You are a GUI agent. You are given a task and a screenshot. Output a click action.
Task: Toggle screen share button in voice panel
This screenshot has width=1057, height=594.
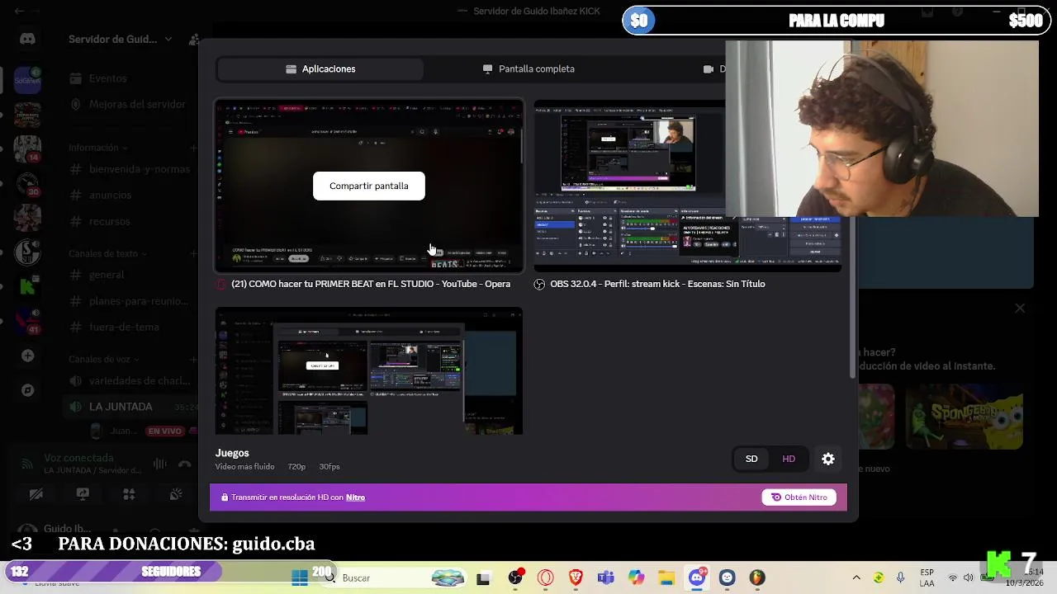point(83,494)
